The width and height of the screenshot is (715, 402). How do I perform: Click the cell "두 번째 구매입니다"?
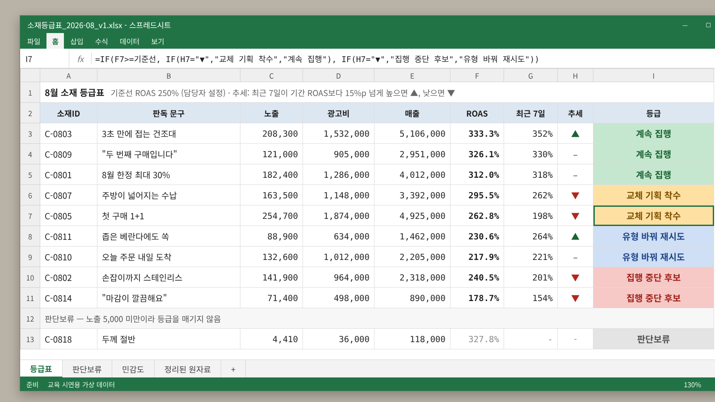[x=168, y=155]
